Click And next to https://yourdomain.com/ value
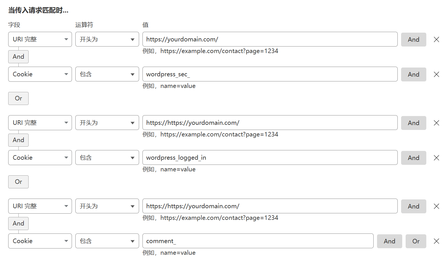The width and height of the screenshot is (445, 259). (413, 39)
